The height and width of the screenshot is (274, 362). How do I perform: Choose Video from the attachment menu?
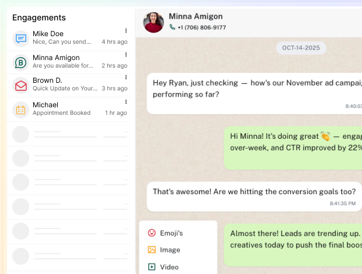(169, 267)
